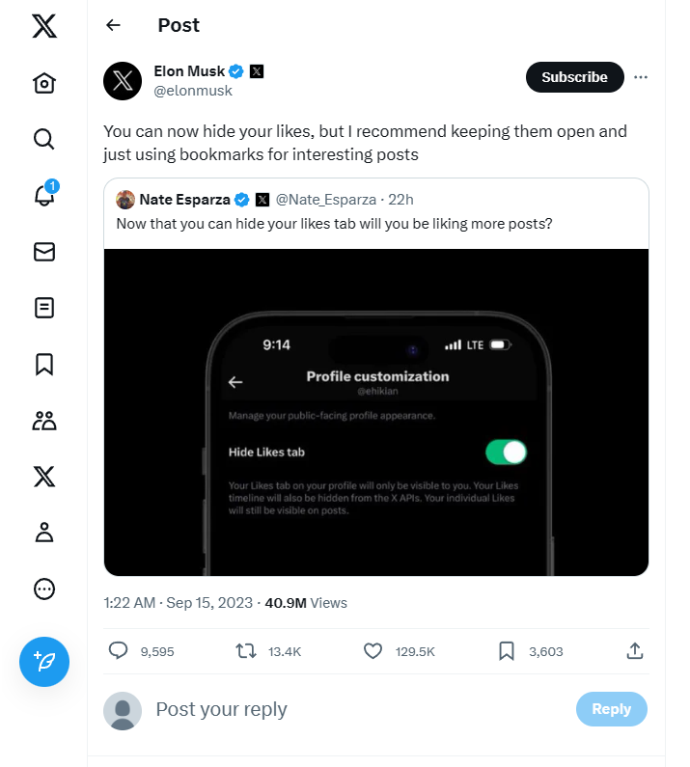
Task: Open Lists in sidebar
Action: coord(44,308)
